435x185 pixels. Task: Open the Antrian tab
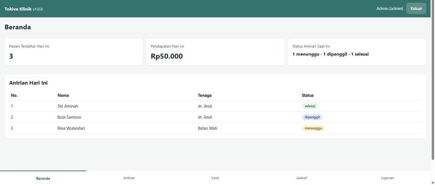point(129,178)
